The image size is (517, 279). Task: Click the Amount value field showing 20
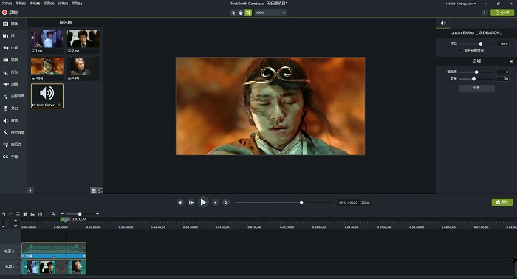[x=503, y=79]
